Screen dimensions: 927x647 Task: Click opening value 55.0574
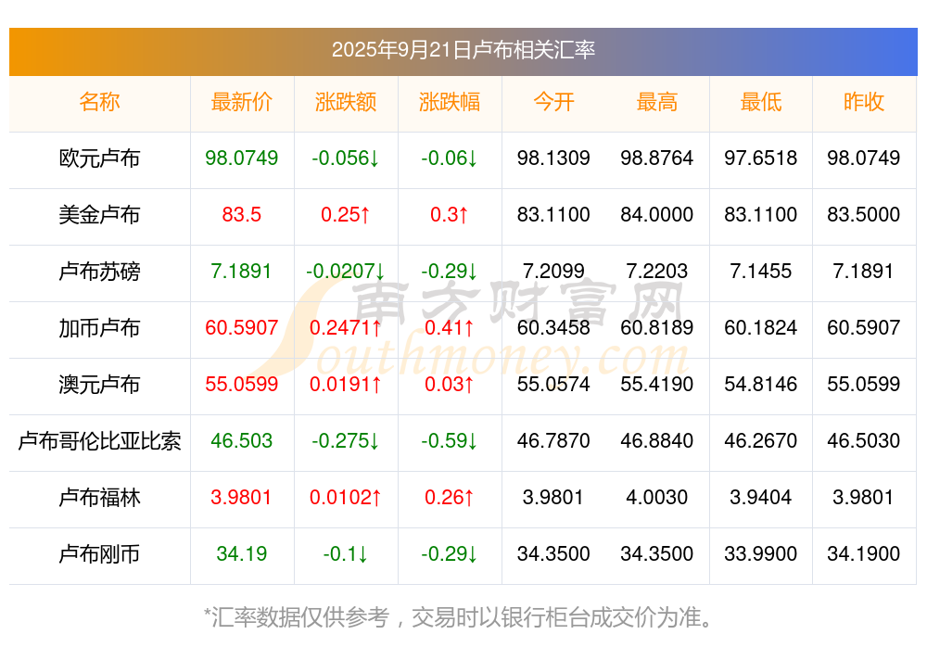click(x=553, y=384)
